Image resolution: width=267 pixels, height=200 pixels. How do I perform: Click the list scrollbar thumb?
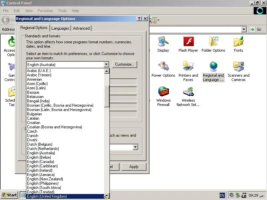click(106, 96)
